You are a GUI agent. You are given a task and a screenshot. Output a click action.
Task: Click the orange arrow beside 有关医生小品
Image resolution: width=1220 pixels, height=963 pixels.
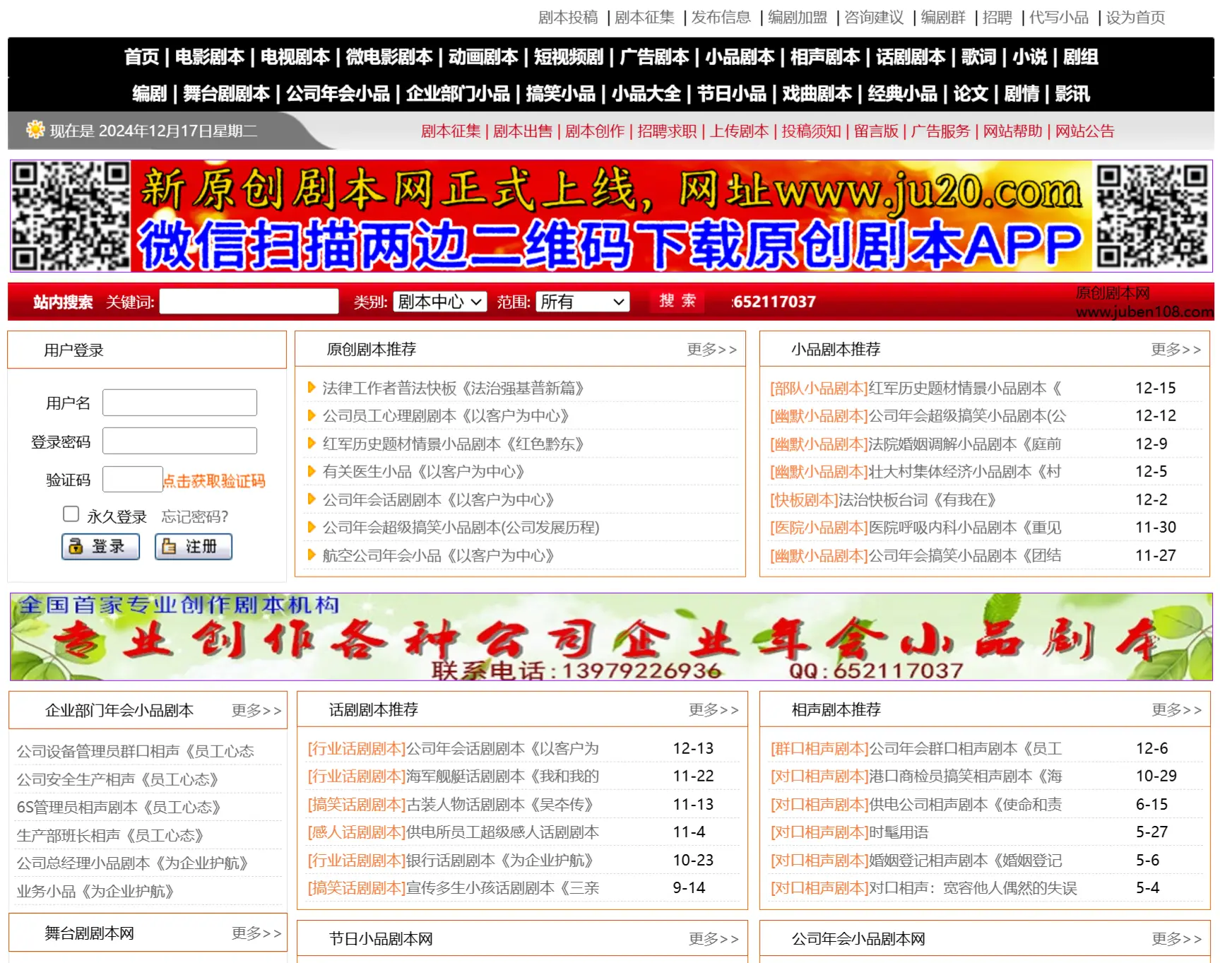tap(311, 471)
